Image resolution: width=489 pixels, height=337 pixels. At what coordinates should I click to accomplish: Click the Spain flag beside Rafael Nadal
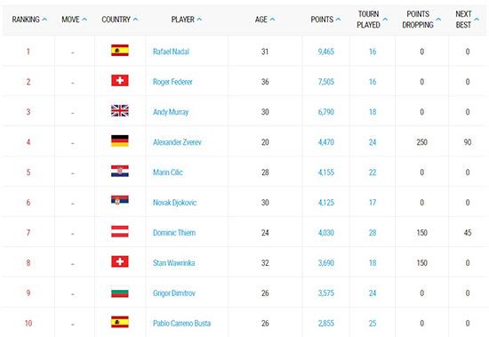coord(120,50)
